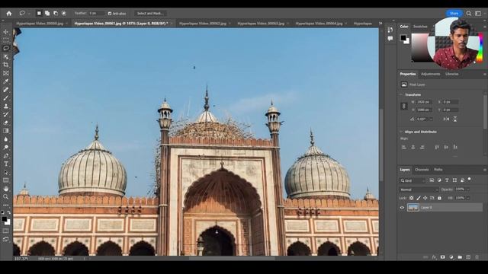Select the Gradient tool
Screen dimensions: 488x274
[x=6, y=131]
